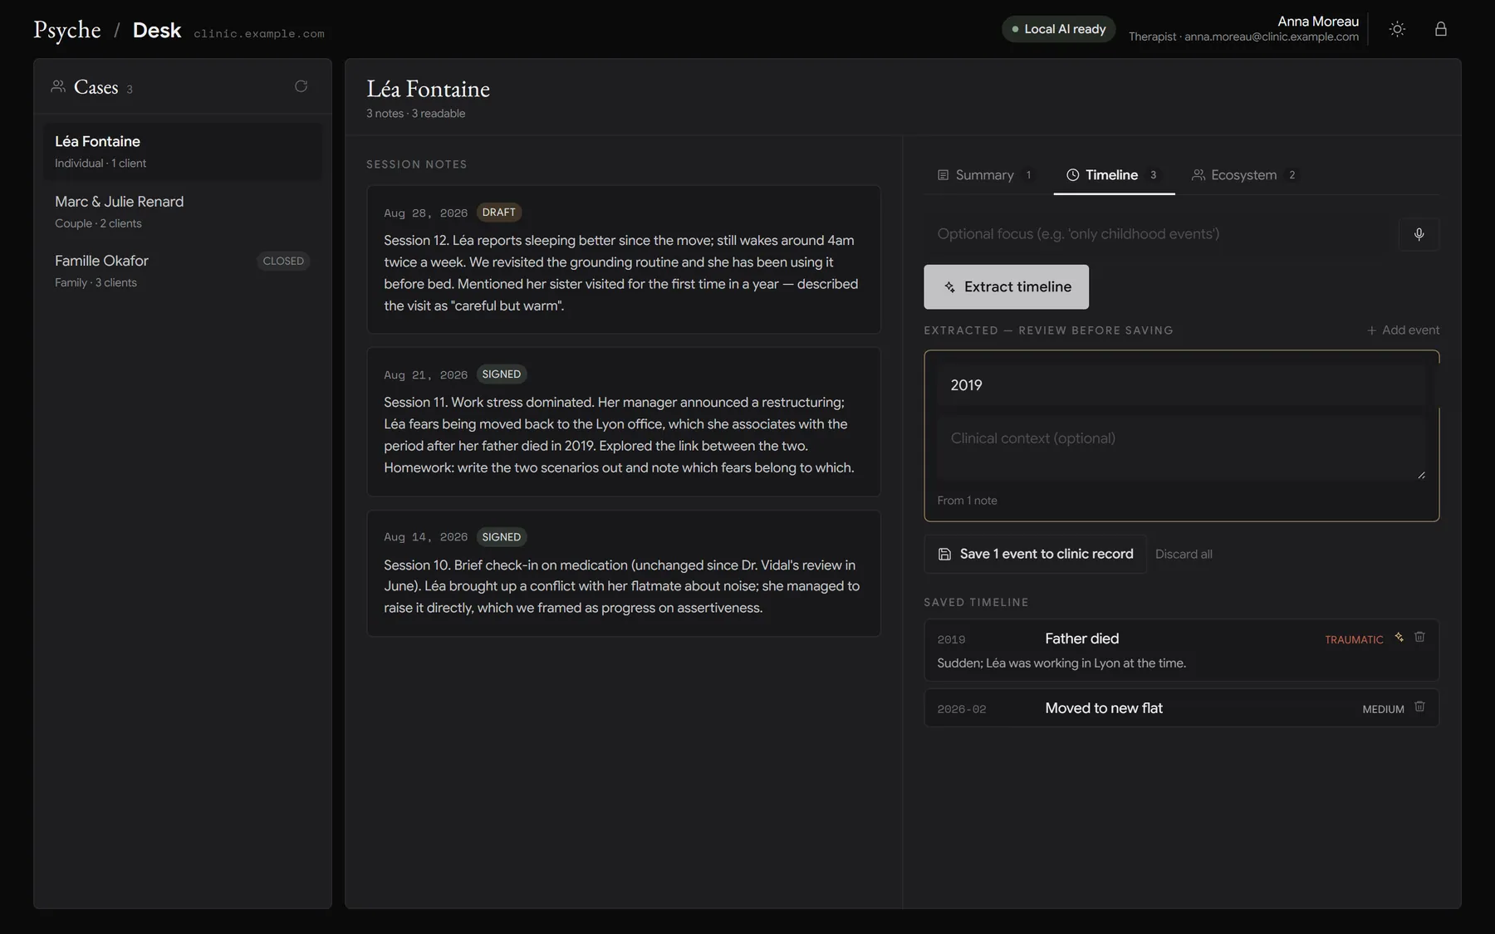Start voice dictation with the microphone icon
Image resolution: width=1495 pixels, height=934 pixels.
tap(1419, 234)
